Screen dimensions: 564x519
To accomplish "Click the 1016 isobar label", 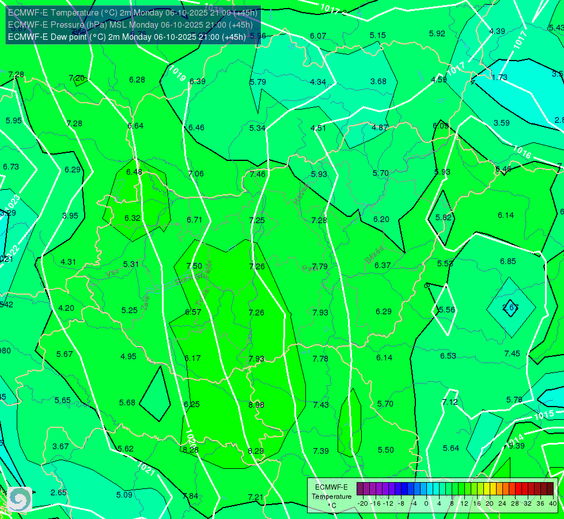I will tap(522, 152).
